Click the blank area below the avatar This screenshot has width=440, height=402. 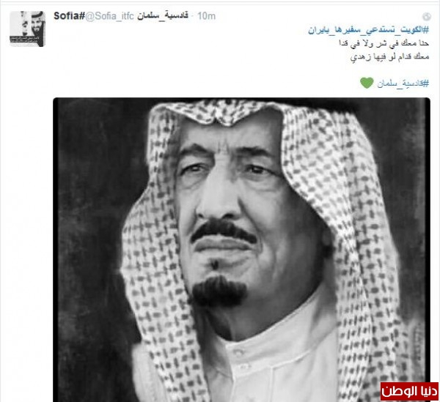[x=28, y=196]
